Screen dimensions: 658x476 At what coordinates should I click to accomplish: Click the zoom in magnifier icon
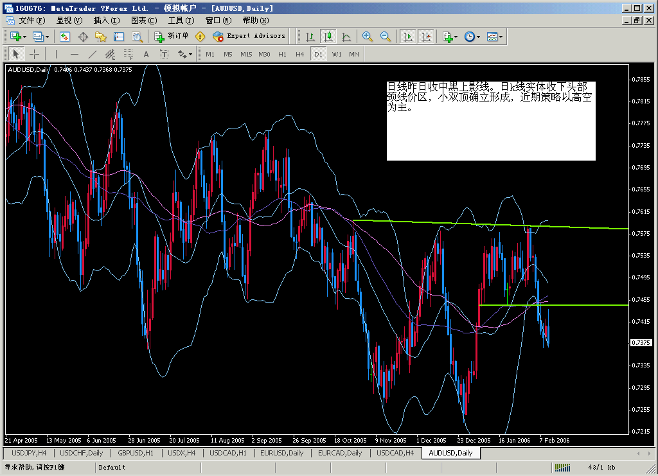(x=368, y=37)
